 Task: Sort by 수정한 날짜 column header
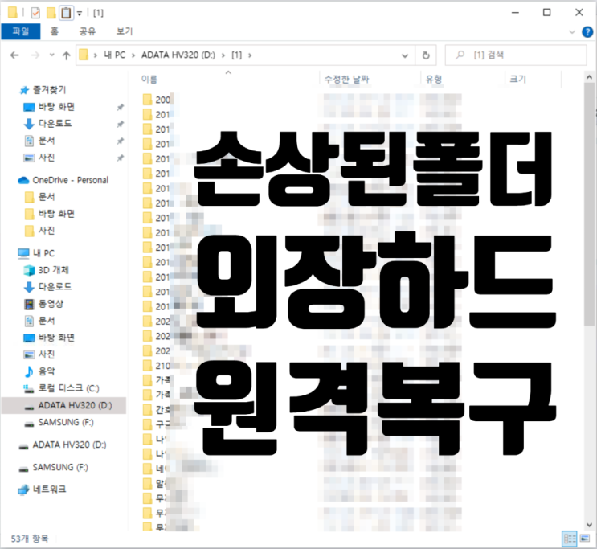[346, 80]
